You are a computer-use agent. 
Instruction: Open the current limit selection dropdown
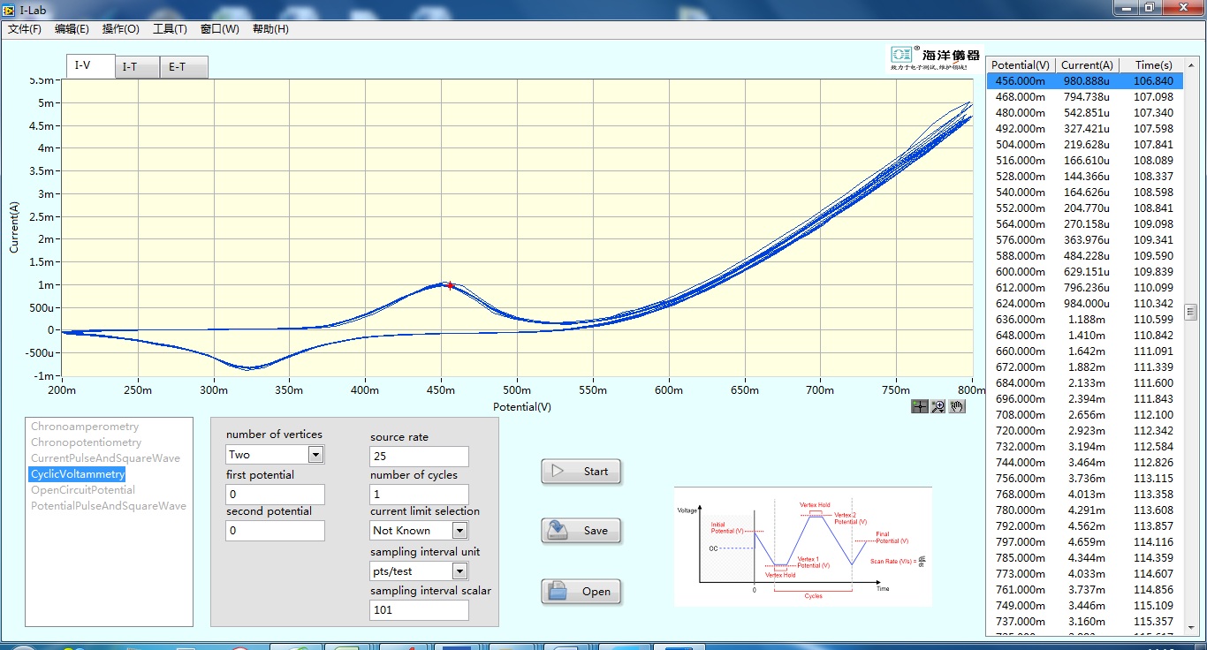(459, 531)
